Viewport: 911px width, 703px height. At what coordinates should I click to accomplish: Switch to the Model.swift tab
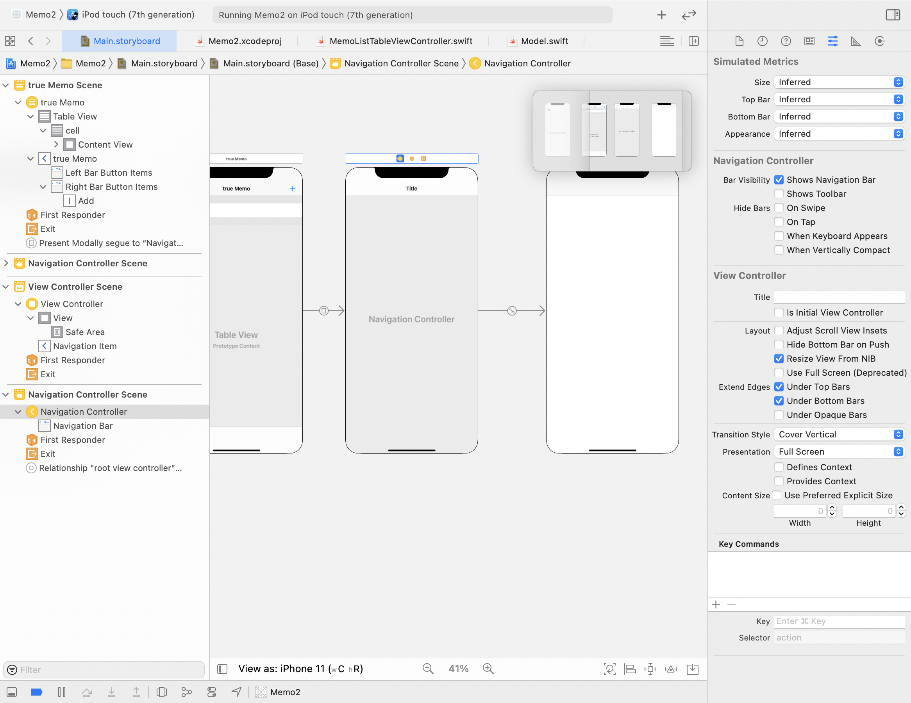[x=544, y=41]
